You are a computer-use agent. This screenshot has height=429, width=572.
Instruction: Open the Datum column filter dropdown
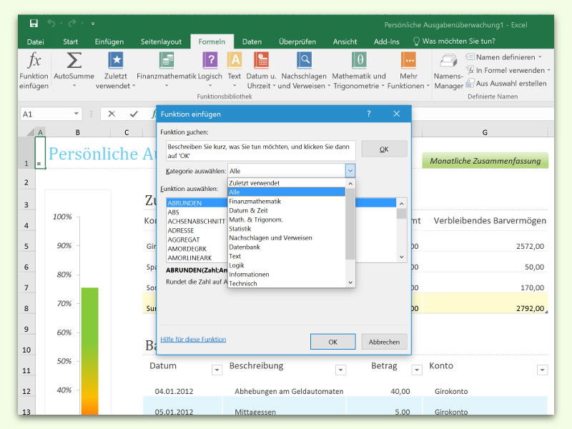[217, 370]
